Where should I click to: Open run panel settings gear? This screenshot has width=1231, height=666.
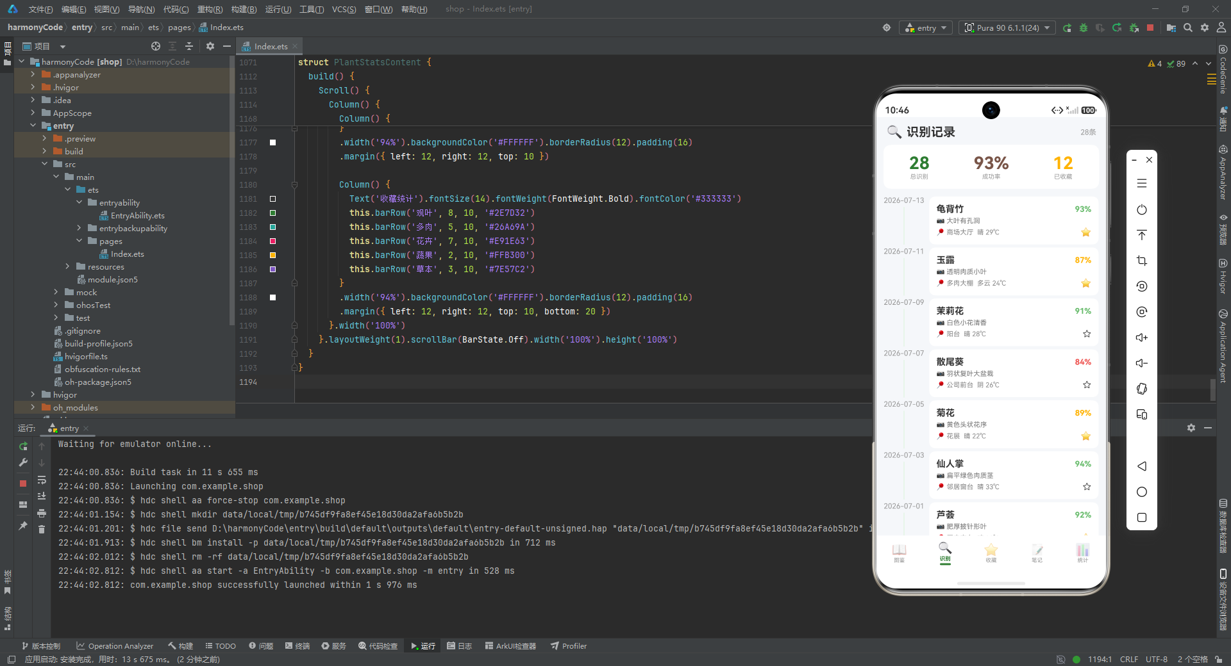point(1191,428)
